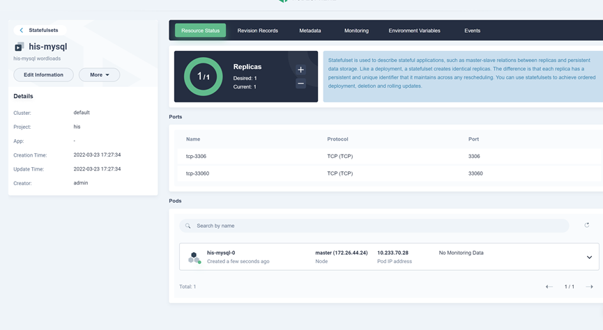Screen dimensions: 603x330
Task: Expand the his-mysql-0 pod row
Action: click(x=589, y=258)
